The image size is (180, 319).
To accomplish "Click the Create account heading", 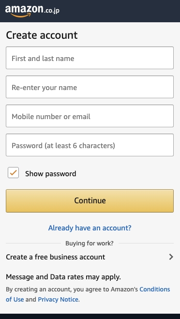I will coord(42,35).
